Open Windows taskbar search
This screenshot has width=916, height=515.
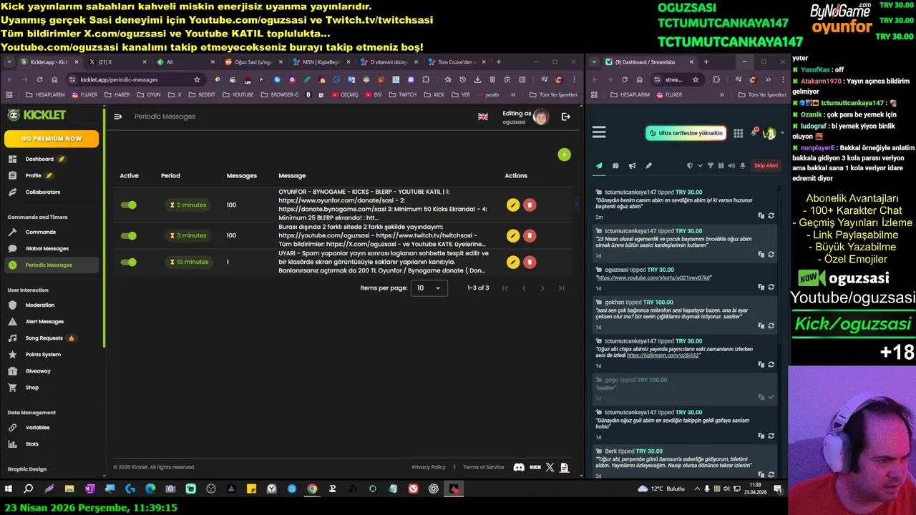click(29, 489)
